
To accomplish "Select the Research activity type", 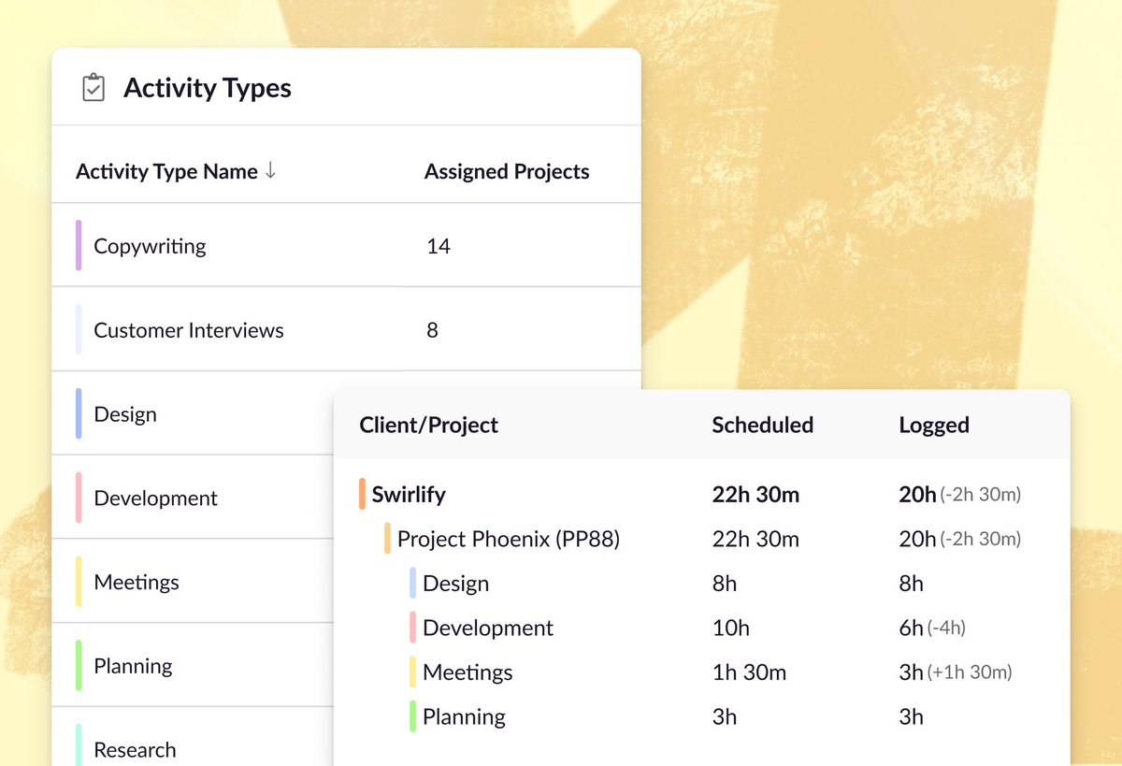I will point(135,750).
